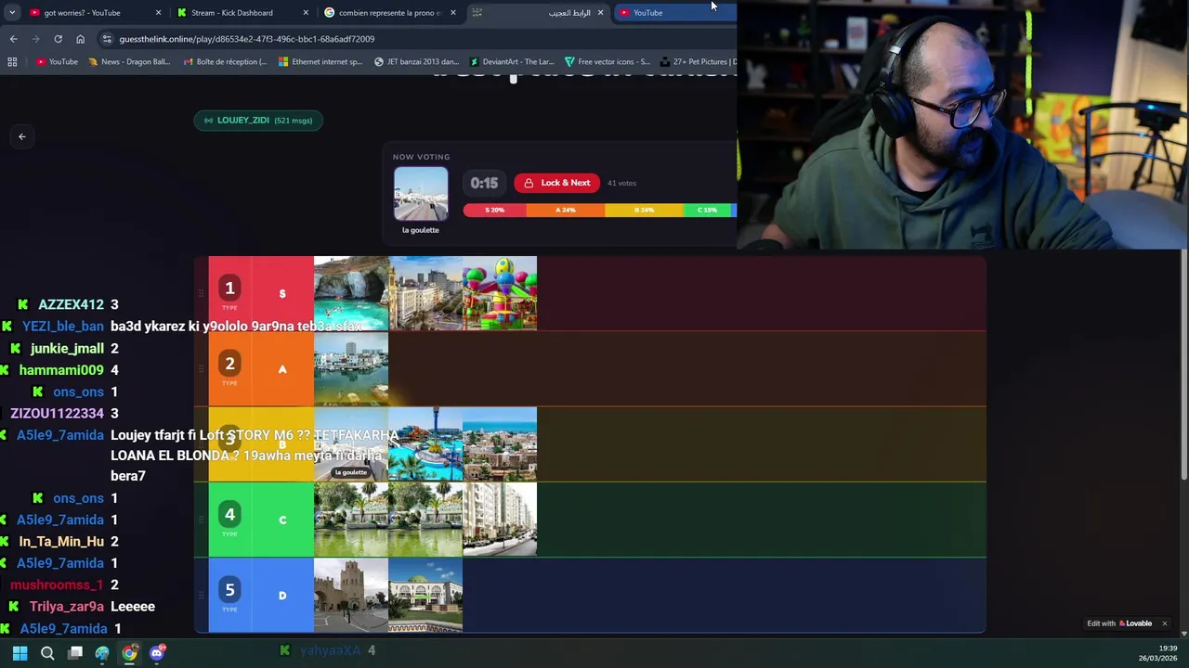Click the tier 4 number badge
This screenshot has height=668, width=1189.
tap(229, 515)
